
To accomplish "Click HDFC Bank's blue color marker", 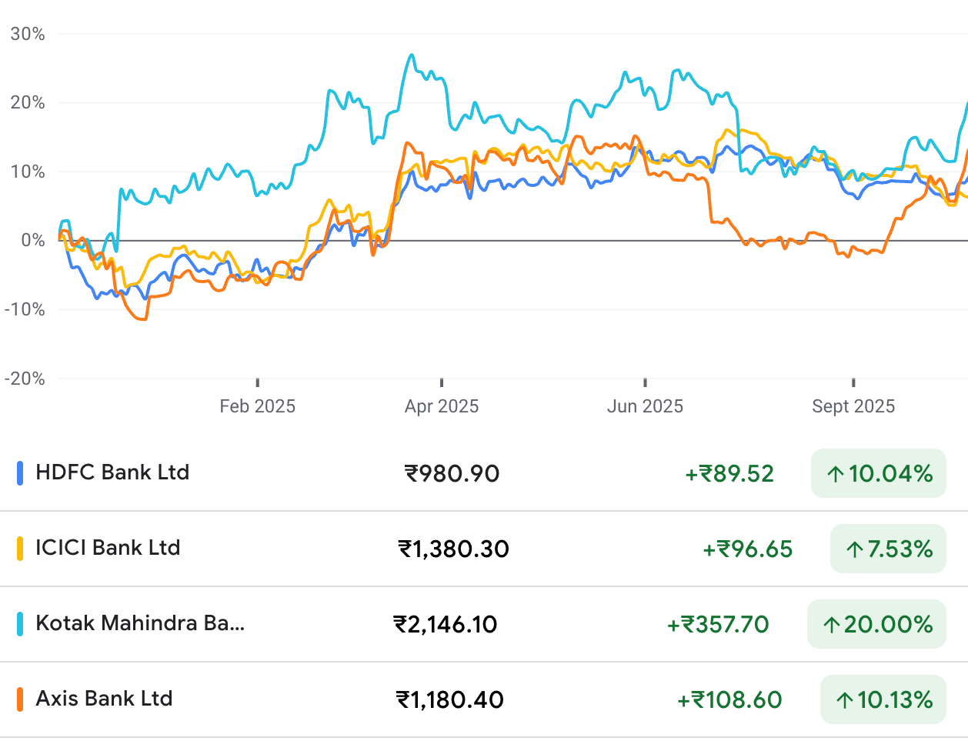I will coord(20,472).
